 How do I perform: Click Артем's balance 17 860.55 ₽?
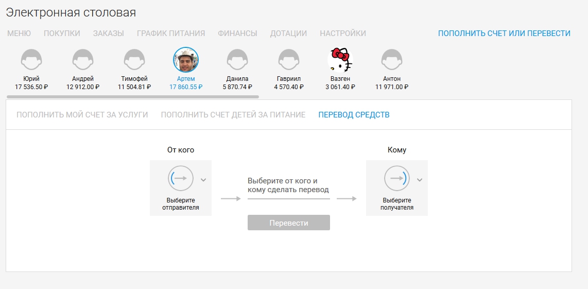click(x=186, y=87)
